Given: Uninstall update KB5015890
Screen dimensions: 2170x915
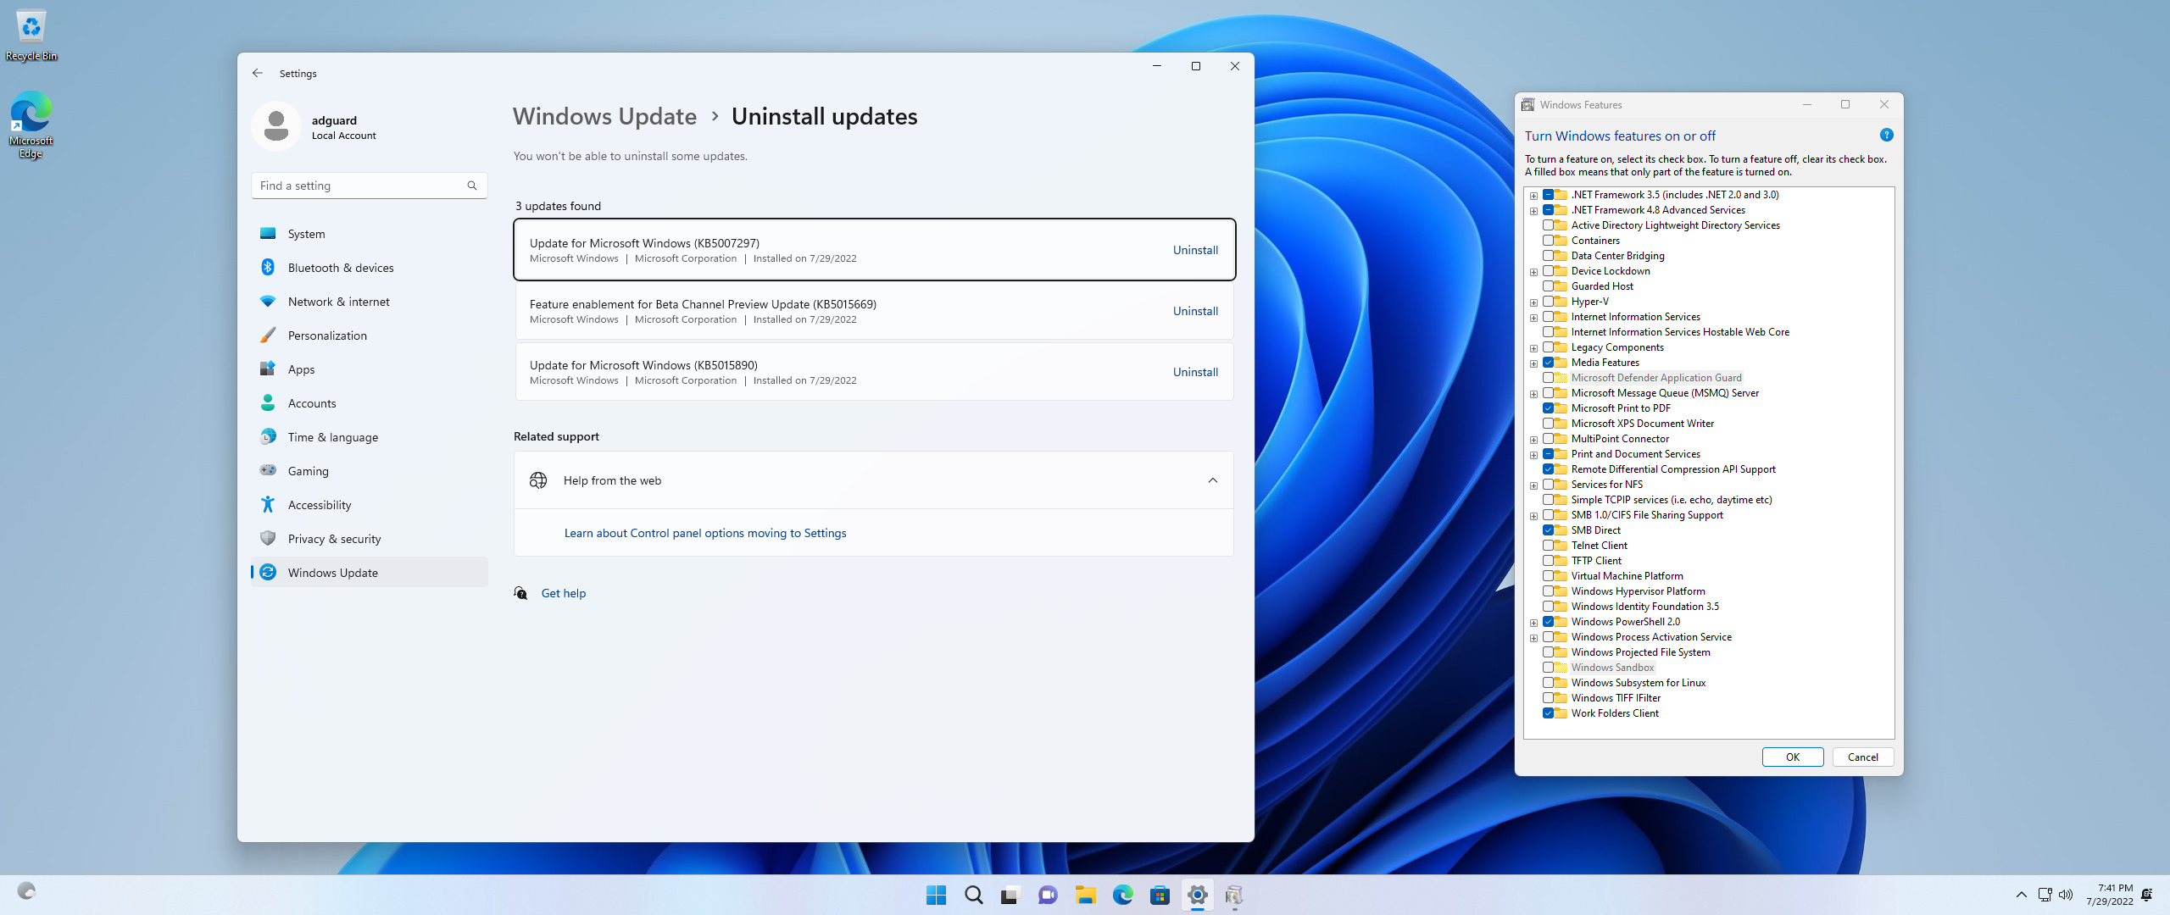Looking at the screenshot, I should [1195, 372].
